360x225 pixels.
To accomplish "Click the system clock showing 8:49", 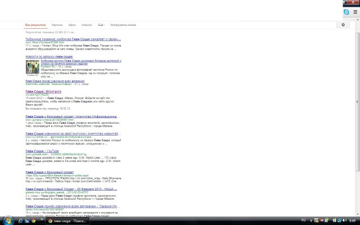I will (x=352, y=220).
